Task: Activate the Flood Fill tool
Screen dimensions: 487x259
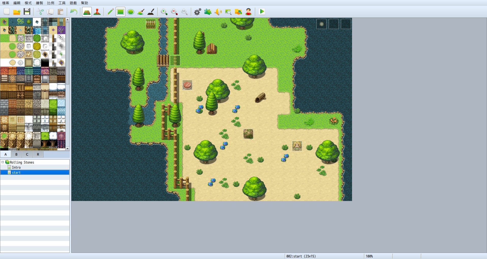Action: [x=141, y=12]
